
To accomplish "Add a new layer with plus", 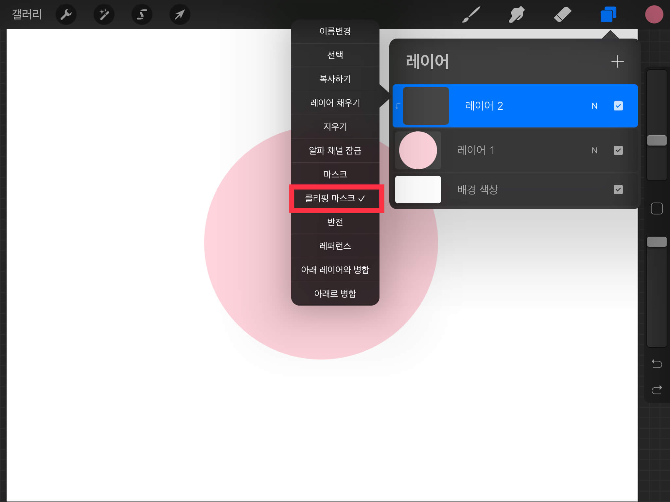I will (617, 61).
